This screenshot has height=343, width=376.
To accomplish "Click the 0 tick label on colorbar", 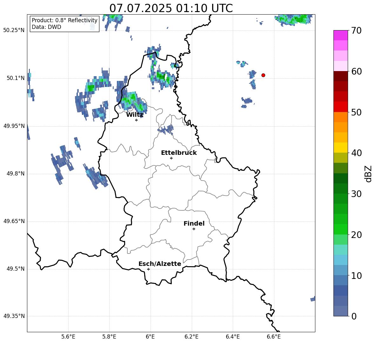I will 354,316.
